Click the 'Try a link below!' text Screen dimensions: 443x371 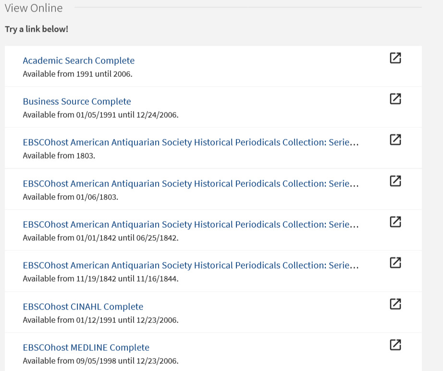[x=37, y=29]
